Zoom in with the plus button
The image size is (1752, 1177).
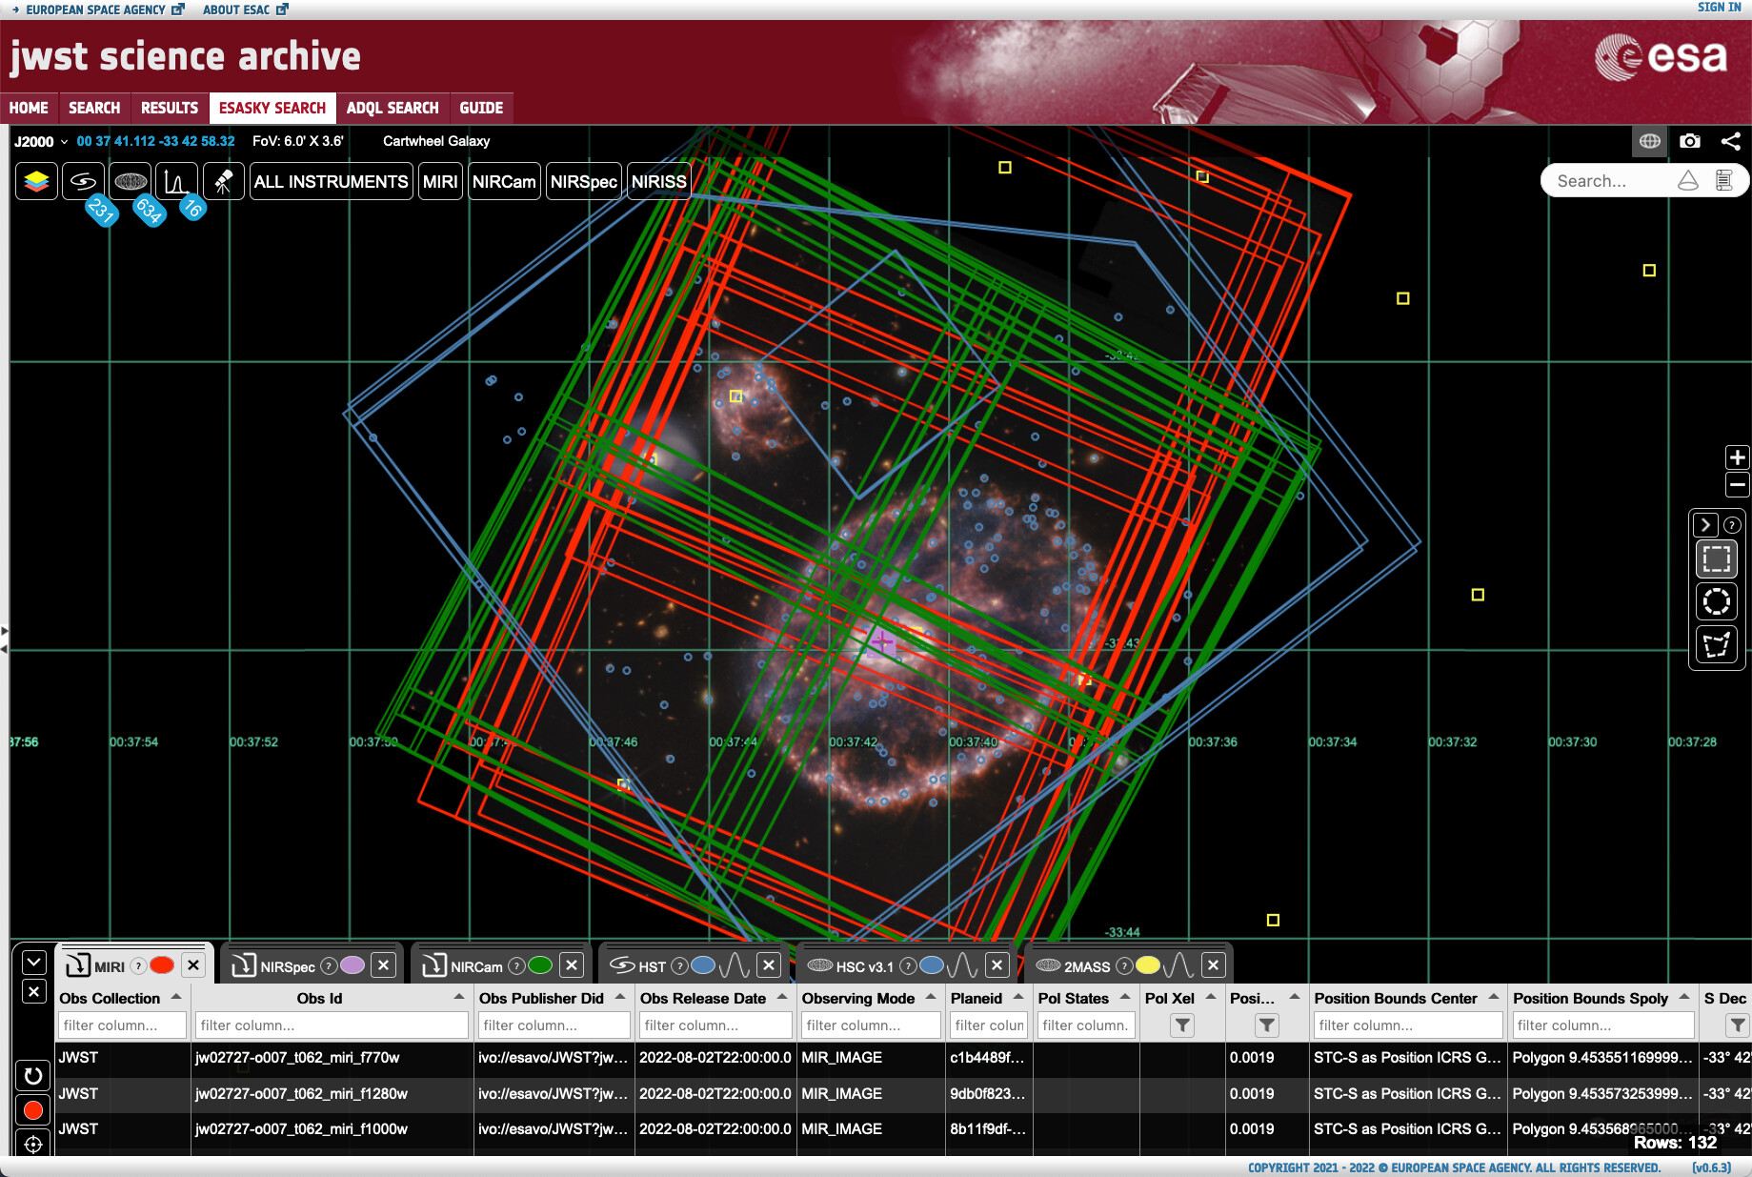(x=1737, y=457)
